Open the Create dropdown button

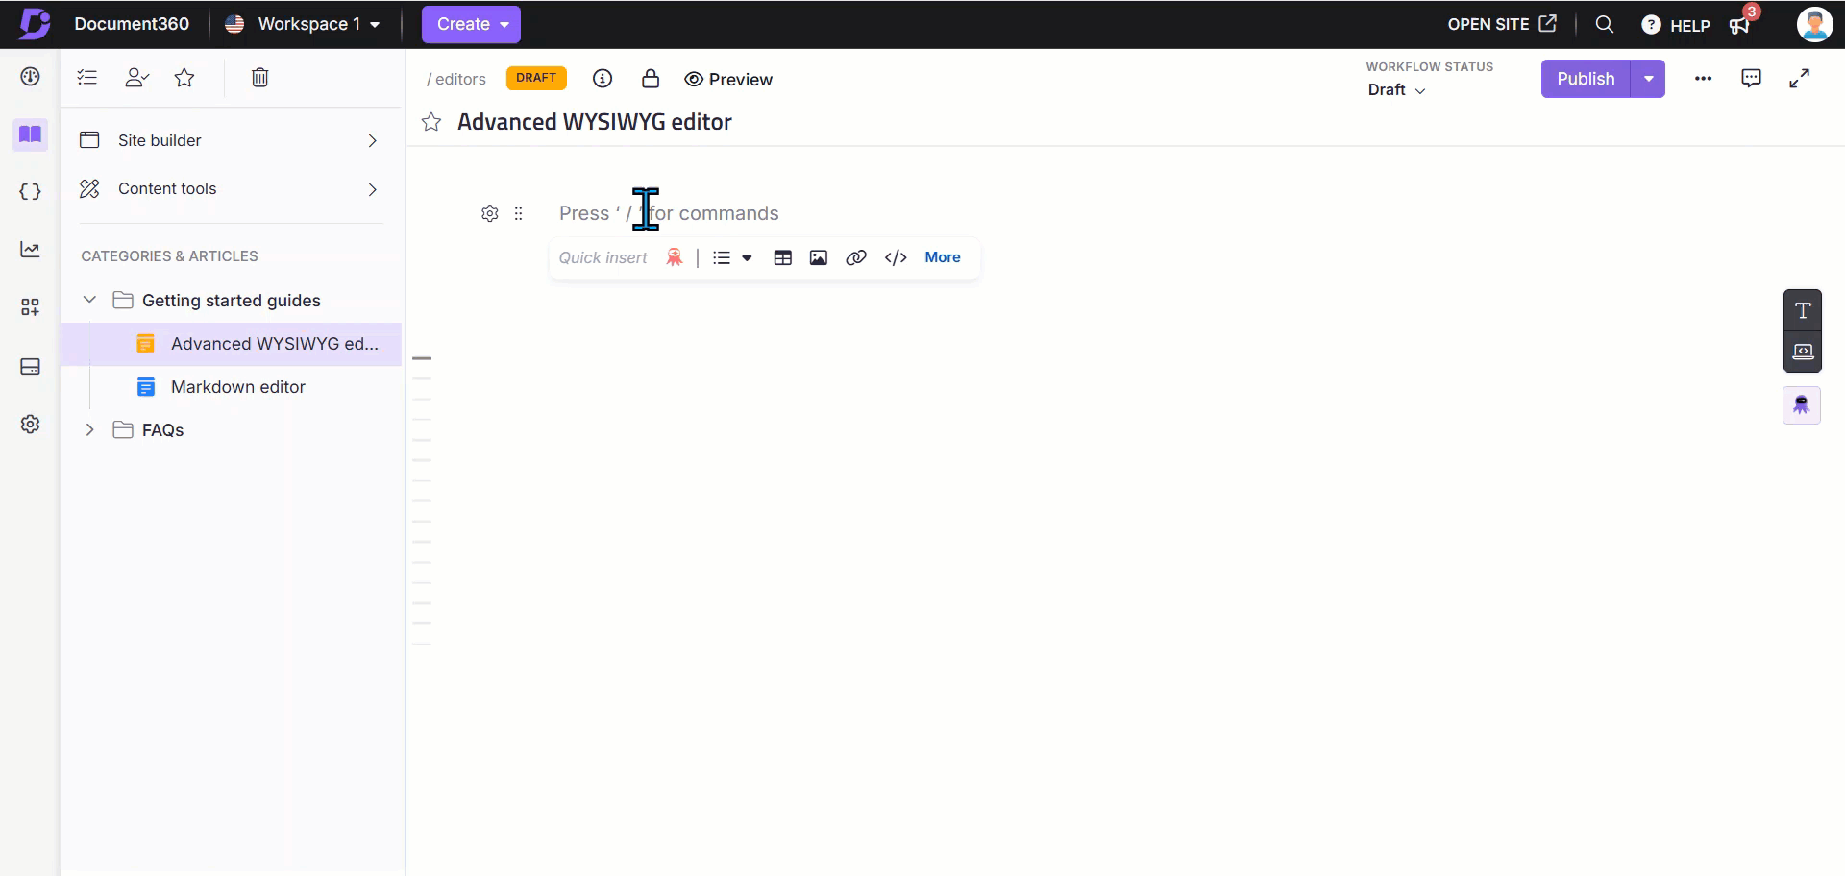tap(471, 24)
